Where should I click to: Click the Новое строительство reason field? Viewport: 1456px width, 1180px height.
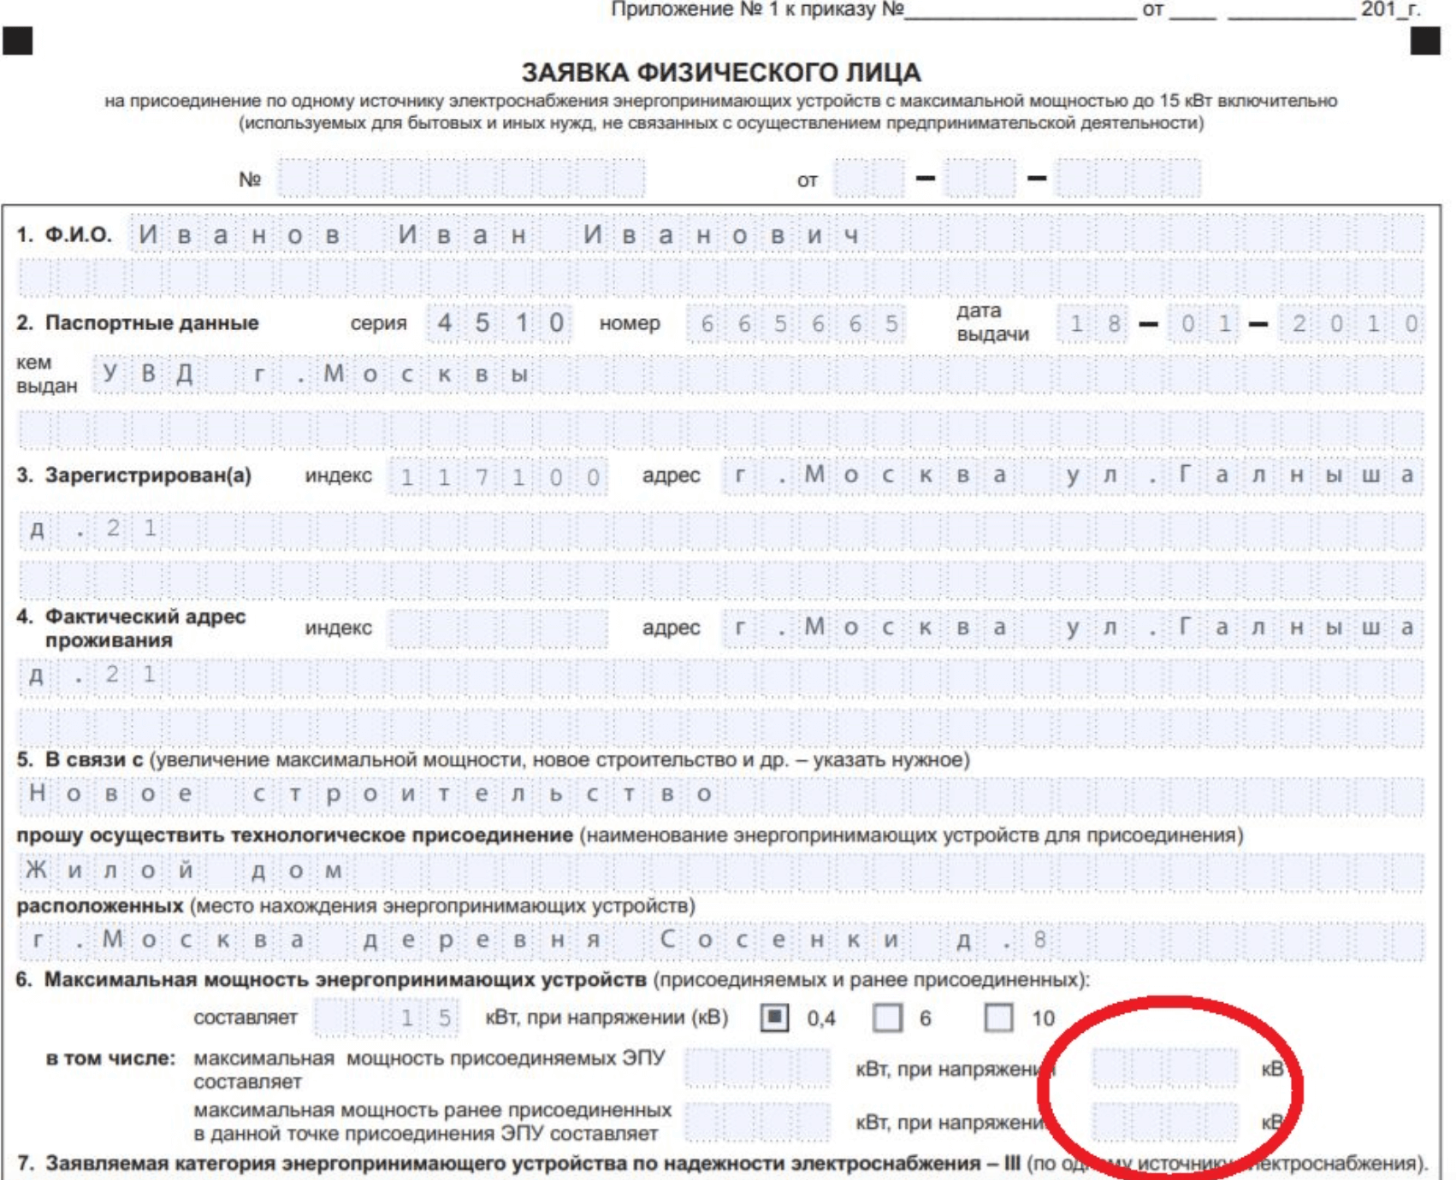pos(722,794)
